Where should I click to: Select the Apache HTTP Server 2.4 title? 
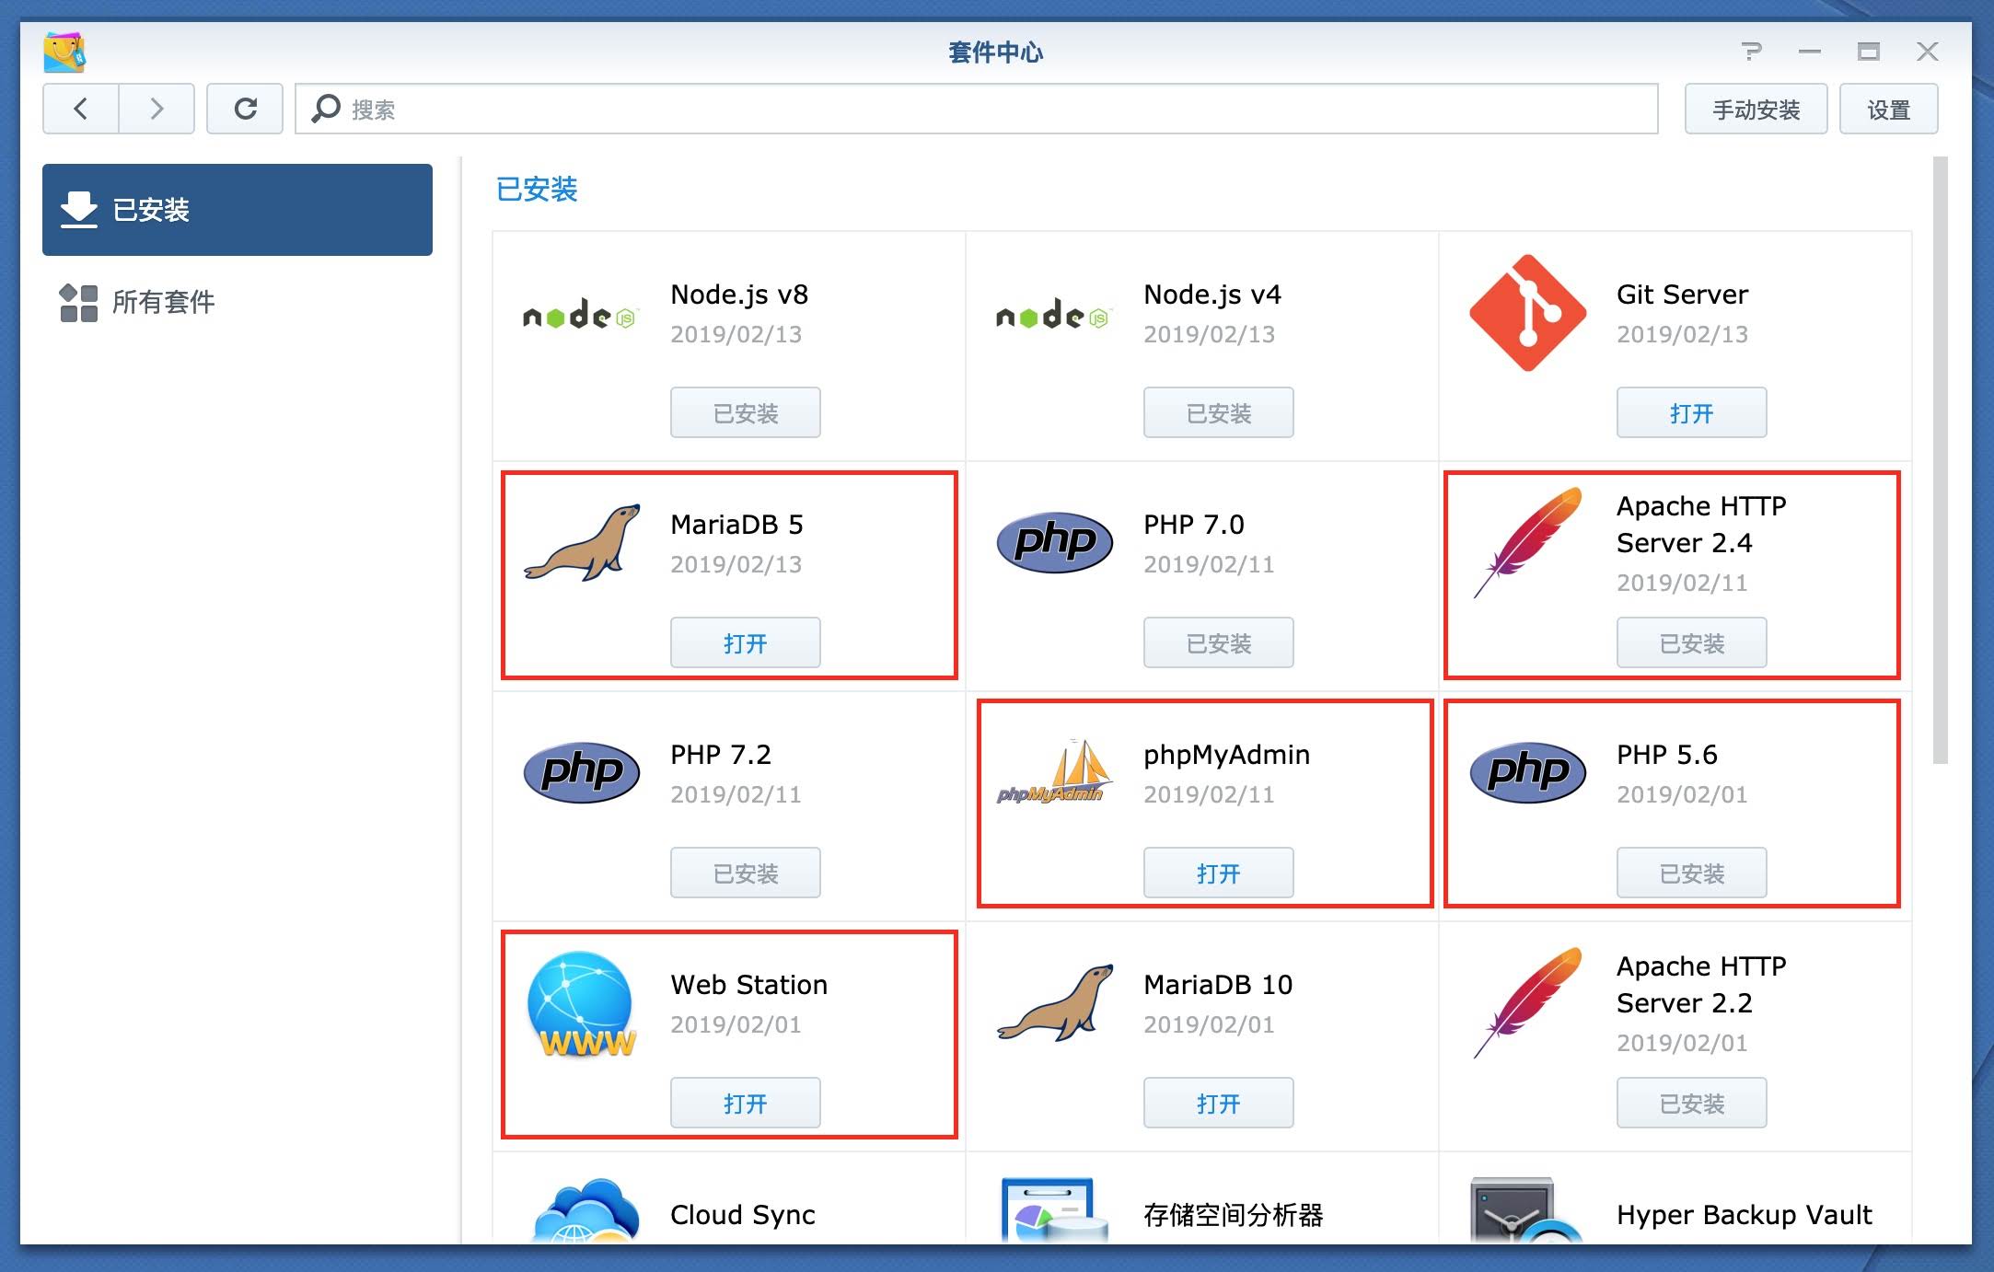point(1701,525)
